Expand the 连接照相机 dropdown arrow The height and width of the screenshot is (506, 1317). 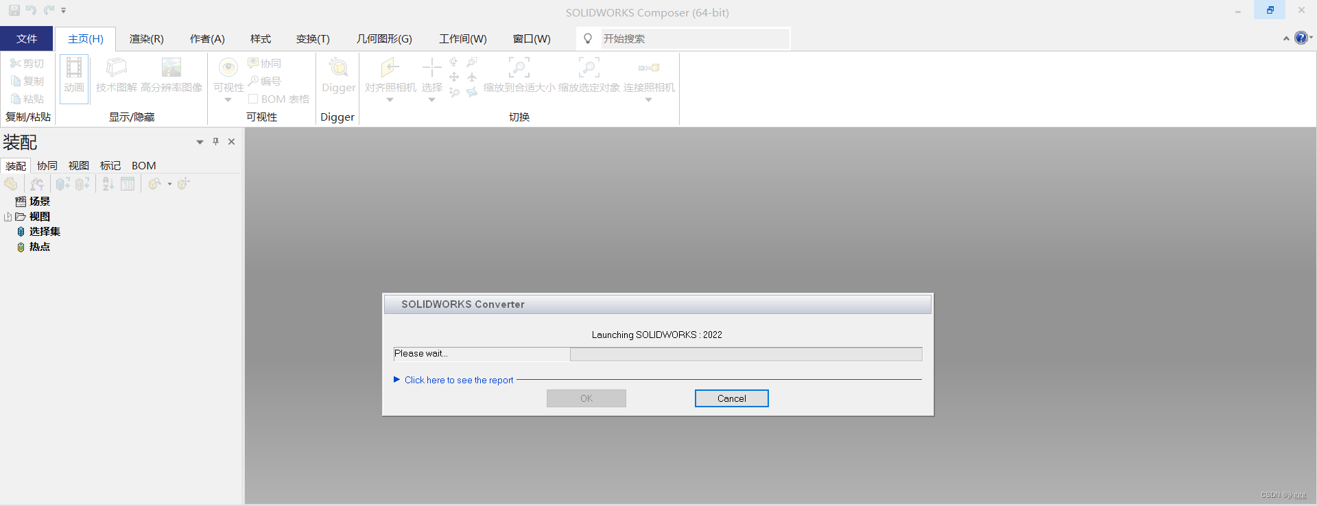pyautogui.click(x=648, y=100)
